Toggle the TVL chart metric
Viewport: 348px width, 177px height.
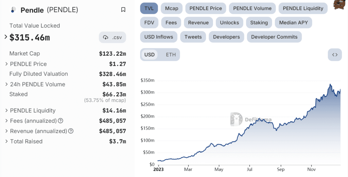click(x=149, y=8)
